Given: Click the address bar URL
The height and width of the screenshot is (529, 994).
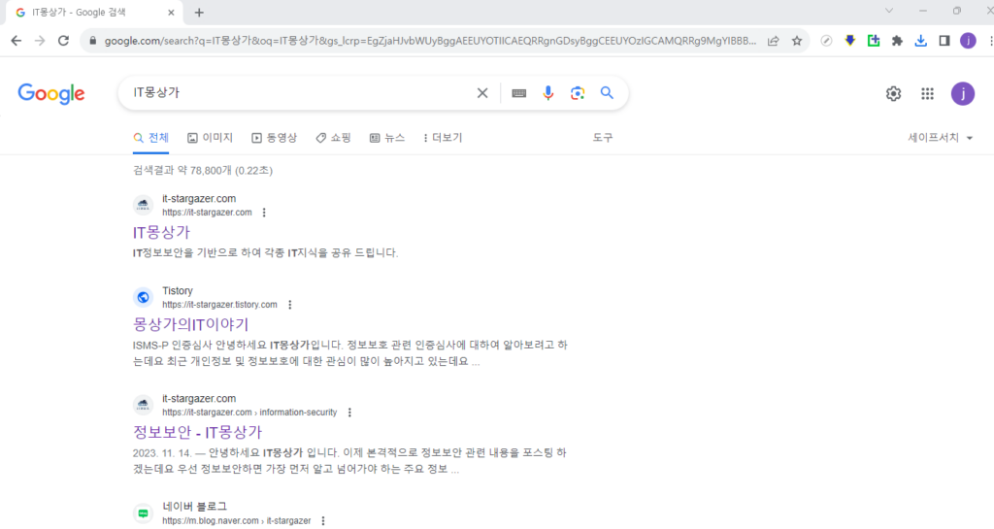Looking at the screenshot, I should click(430, 41).
